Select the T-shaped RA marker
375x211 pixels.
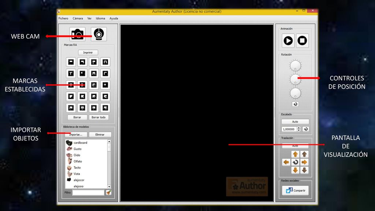click(71, 73)
